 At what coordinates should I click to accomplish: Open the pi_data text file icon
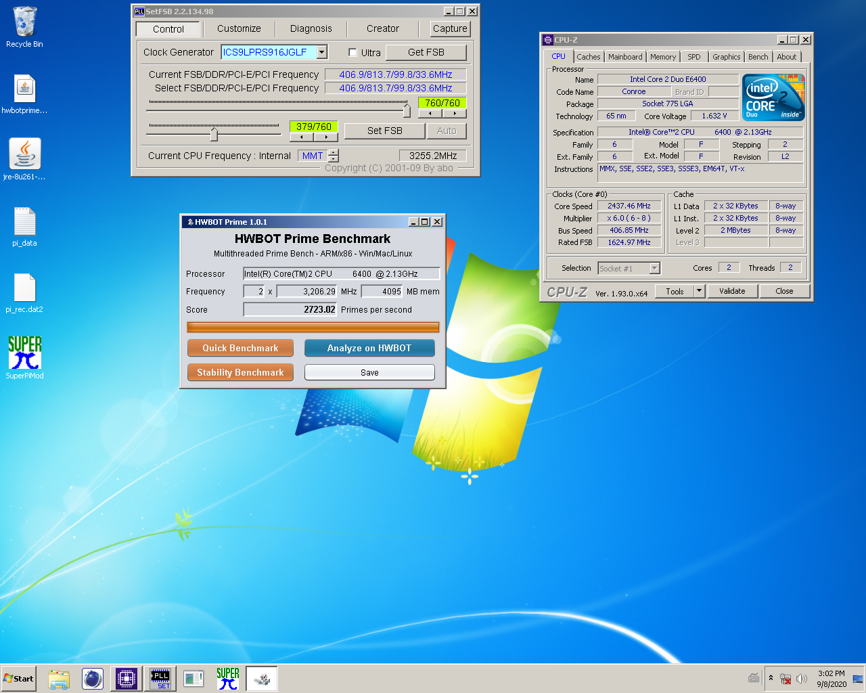point(24,227)
